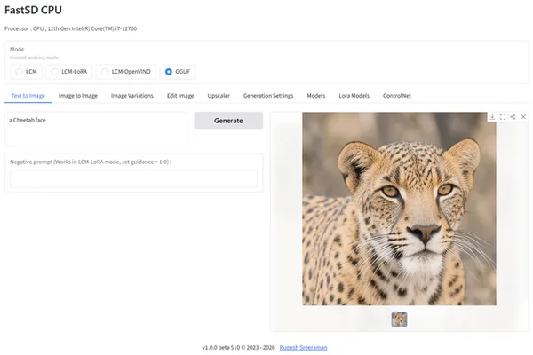Share the generated image
The width and height of the screenshot is (533, 355).
click(513, 117)
